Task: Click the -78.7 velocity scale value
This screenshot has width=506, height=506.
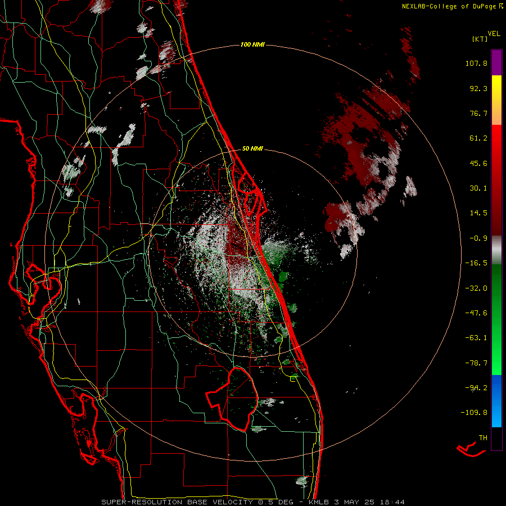Action: (x=476, y=363)
